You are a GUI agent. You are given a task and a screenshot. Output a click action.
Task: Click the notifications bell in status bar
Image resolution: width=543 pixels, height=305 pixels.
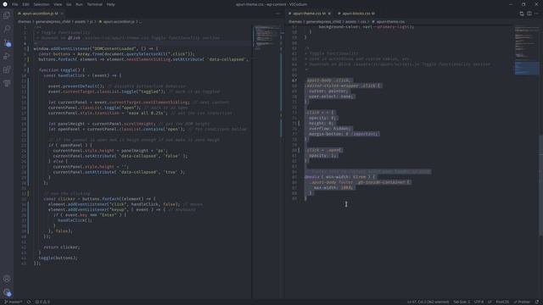click(x=537, y=302)
